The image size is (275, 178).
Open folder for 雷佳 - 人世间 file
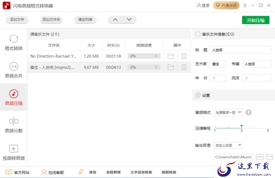point(170,67)
